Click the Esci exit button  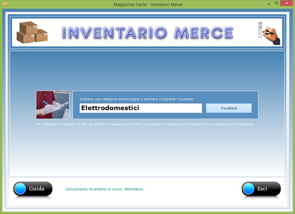tap(261, 189)
